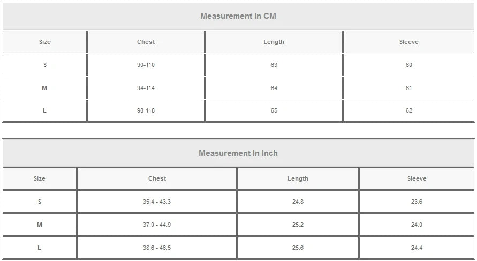
Task: Click the Size header in the Inch table
Action: click(x=40, y=178)
